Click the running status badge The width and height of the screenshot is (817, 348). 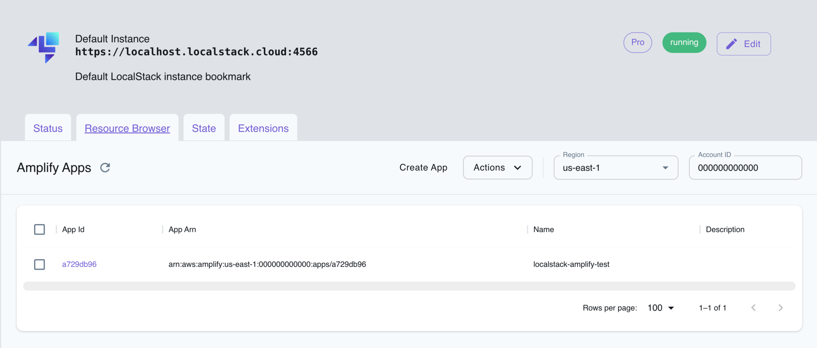tap(684, 42)
